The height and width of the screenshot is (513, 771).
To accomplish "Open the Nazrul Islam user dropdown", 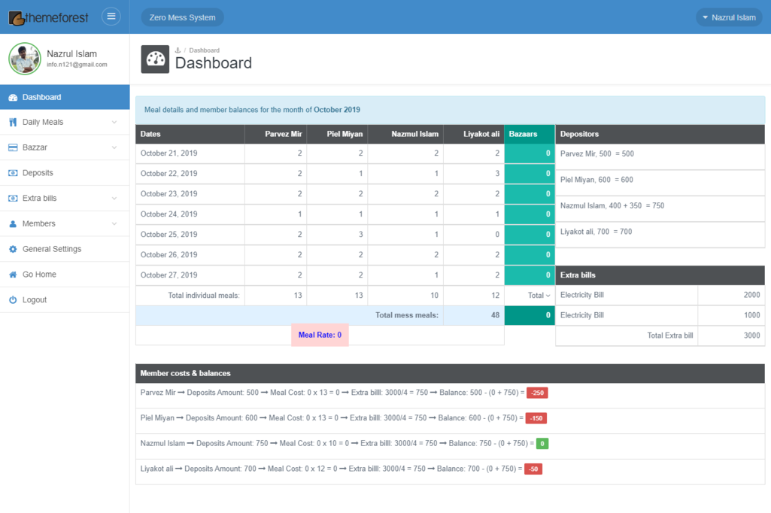I will (728, 17).
